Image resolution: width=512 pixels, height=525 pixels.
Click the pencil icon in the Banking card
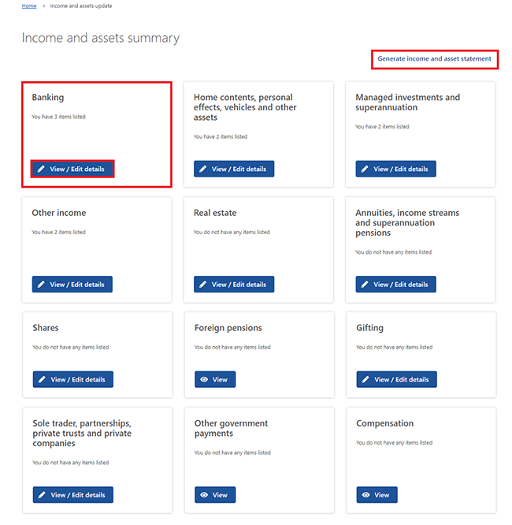(42, 169)
